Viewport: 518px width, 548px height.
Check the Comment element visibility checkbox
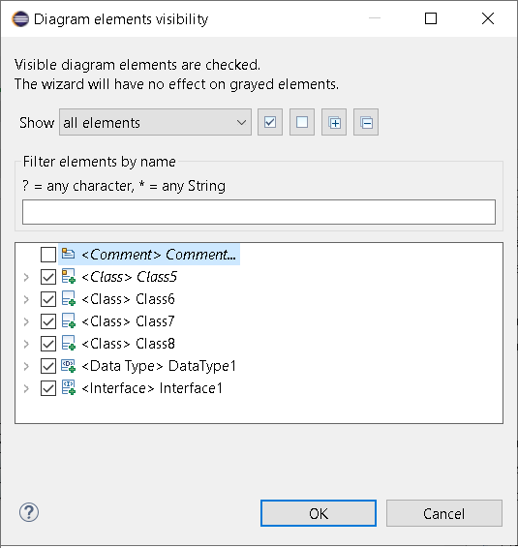48,255
